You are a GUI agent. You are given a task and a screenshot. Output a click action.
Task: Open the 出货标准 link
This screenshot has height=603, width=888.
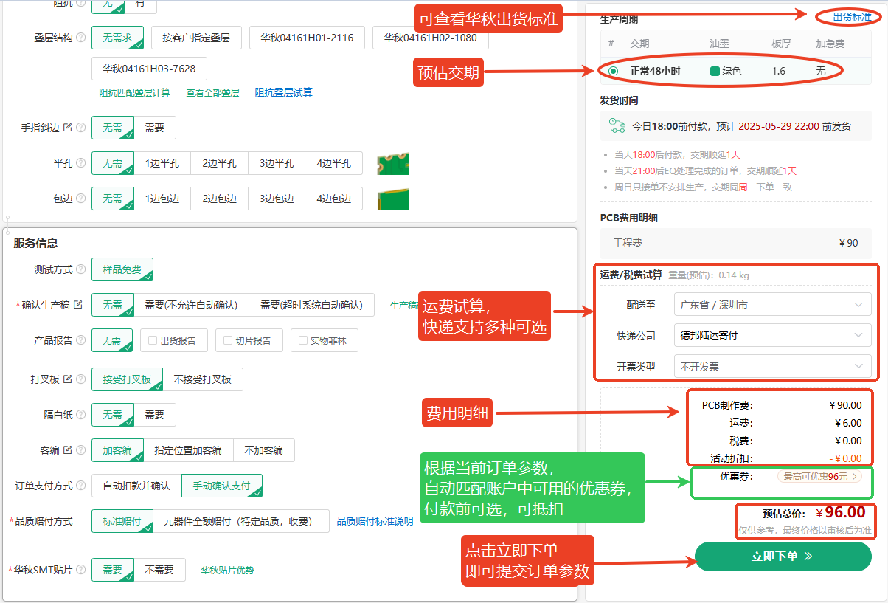pyautogui.click(x=851, y=17)
